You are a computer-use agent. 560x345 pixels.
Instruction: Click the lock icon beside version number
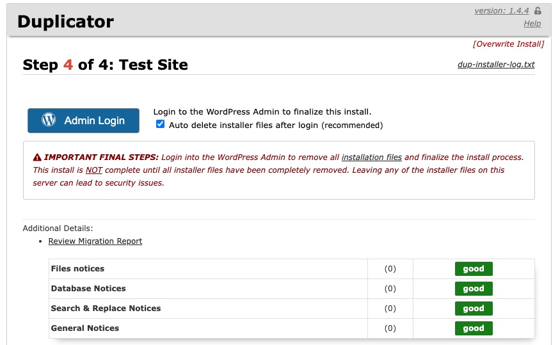538,11
